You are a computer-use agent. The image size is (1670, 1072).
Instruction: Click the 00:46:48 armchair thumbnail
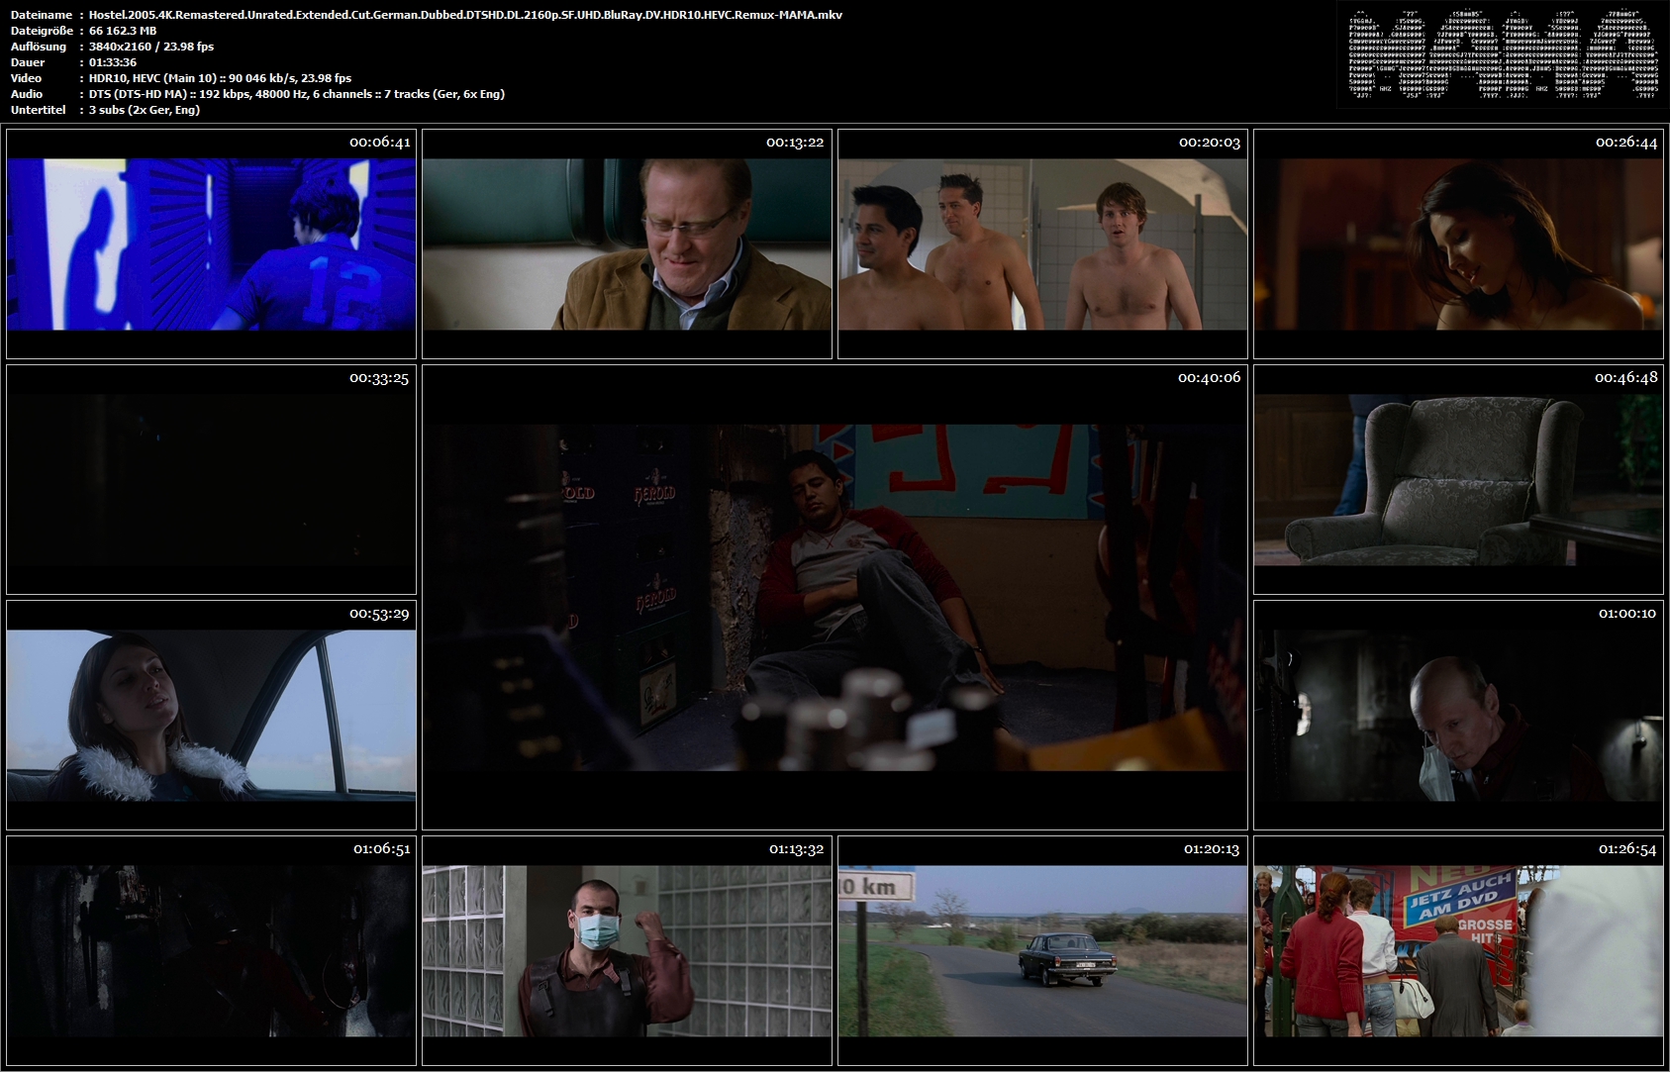click(1458, 479)
